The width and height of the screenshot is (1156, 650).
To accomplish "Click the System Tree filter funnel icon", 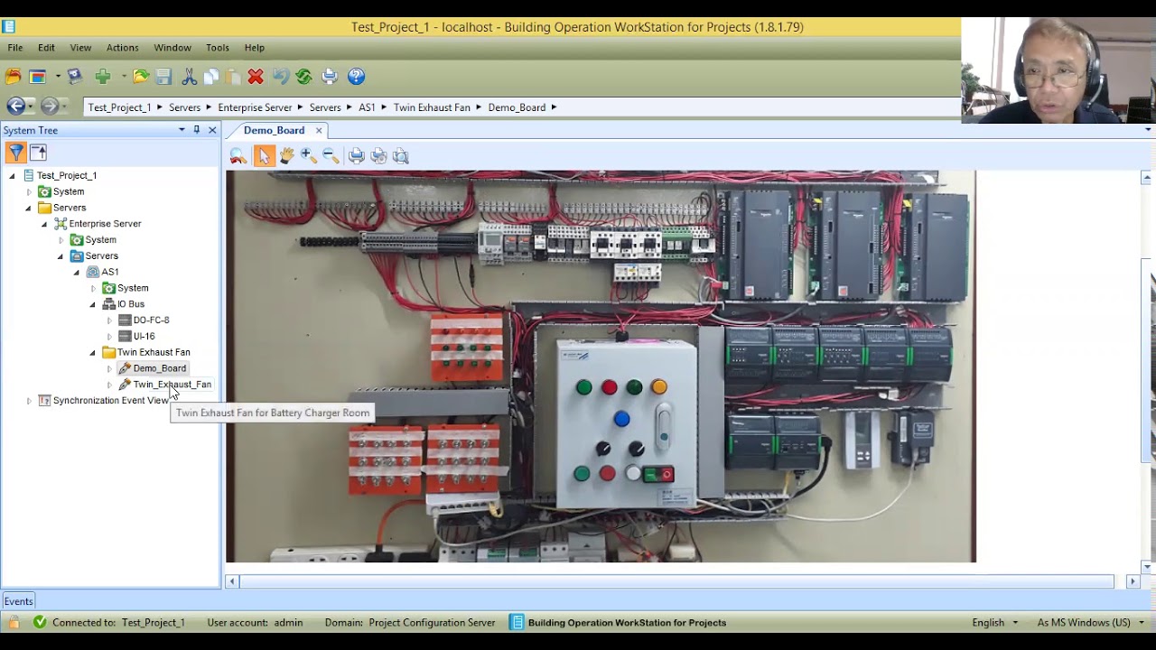I will pos(15,153).
